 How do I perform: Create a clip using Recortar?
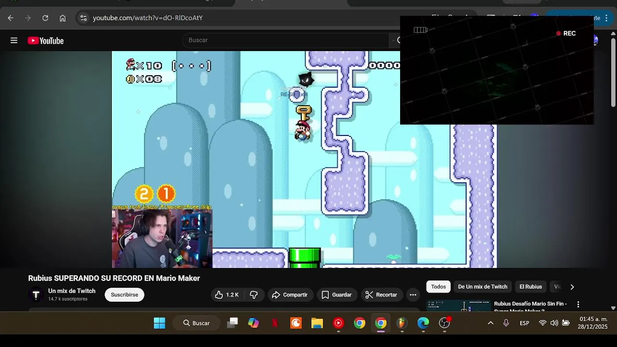(x=381, y=294)
